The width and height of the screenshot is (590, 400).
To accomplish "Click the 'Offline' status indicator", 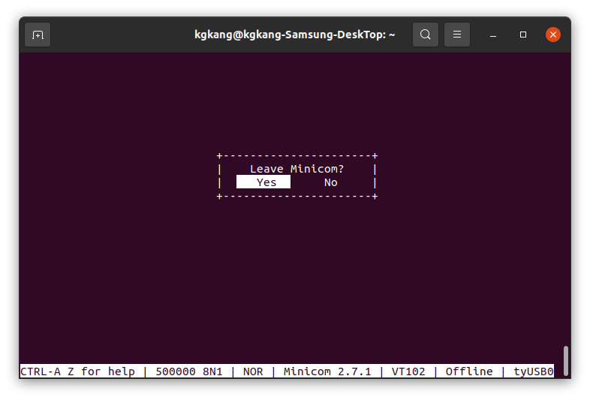I will click(469, 371).
